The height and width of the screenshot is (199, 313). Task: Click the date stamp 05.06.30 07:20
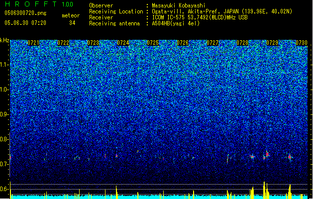point(25,23)
